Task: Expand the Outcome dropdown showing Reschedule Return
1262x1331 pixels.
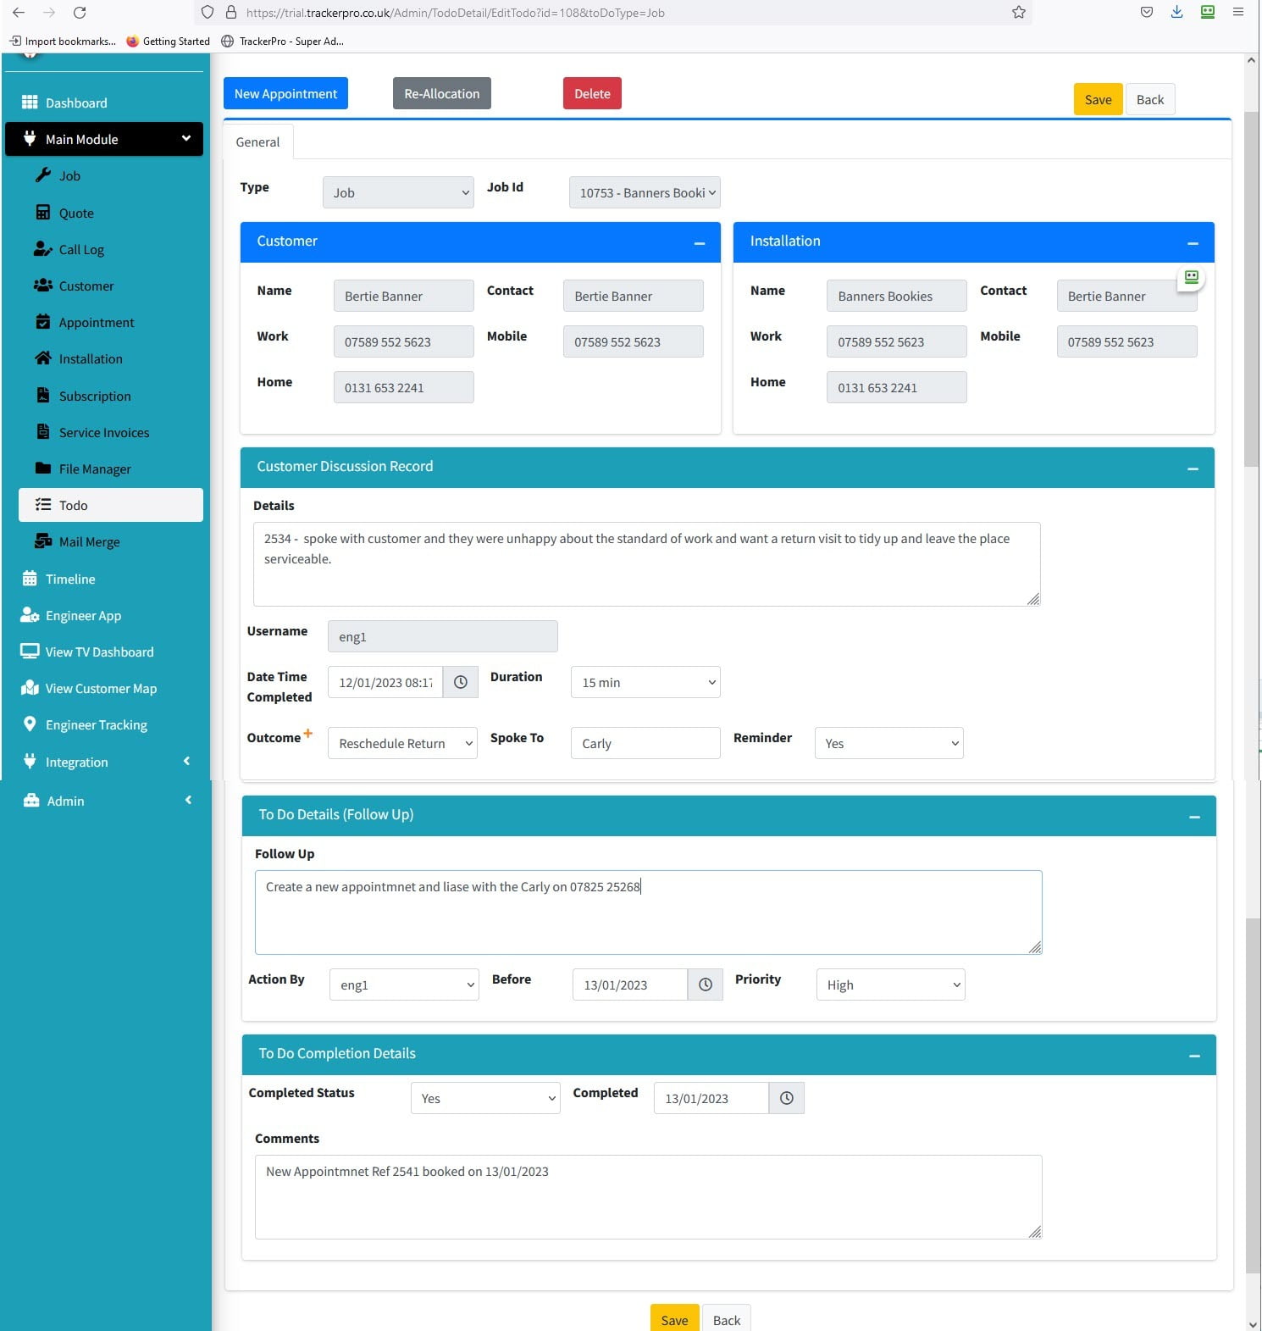Action: (x=402, y=744)
